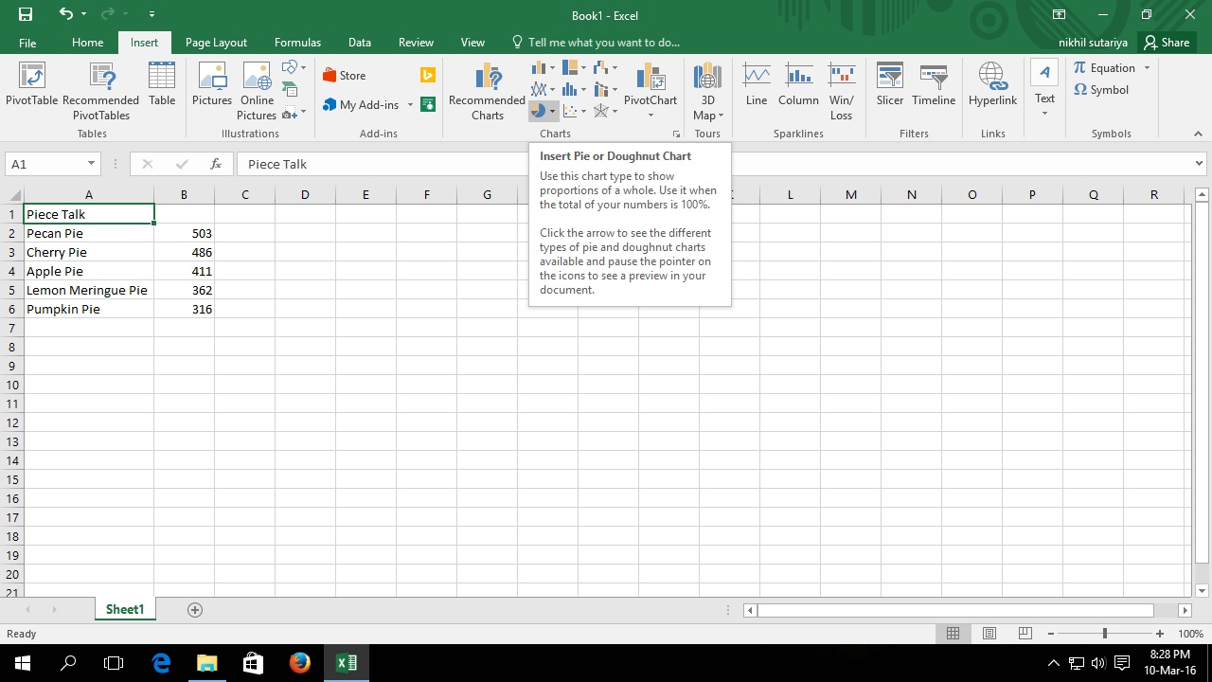Screen dimensions: 1212x682
Task: Expand the formula bar
Action: point(1200,164)
